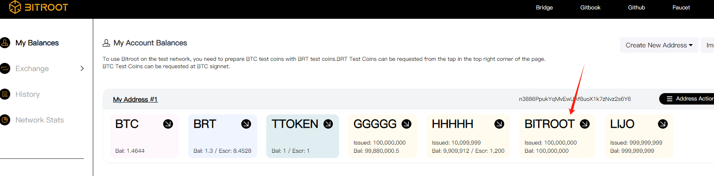The width and height of the screenshot is (714, 176).
Task: Click the arrow icon on LIJO card
Action: [x=663, y=124]
